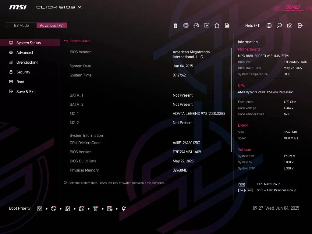This screenshot has width=312, height=234.
Task: Click the CPUID/MicroCode row label
Action: (85, 143)
